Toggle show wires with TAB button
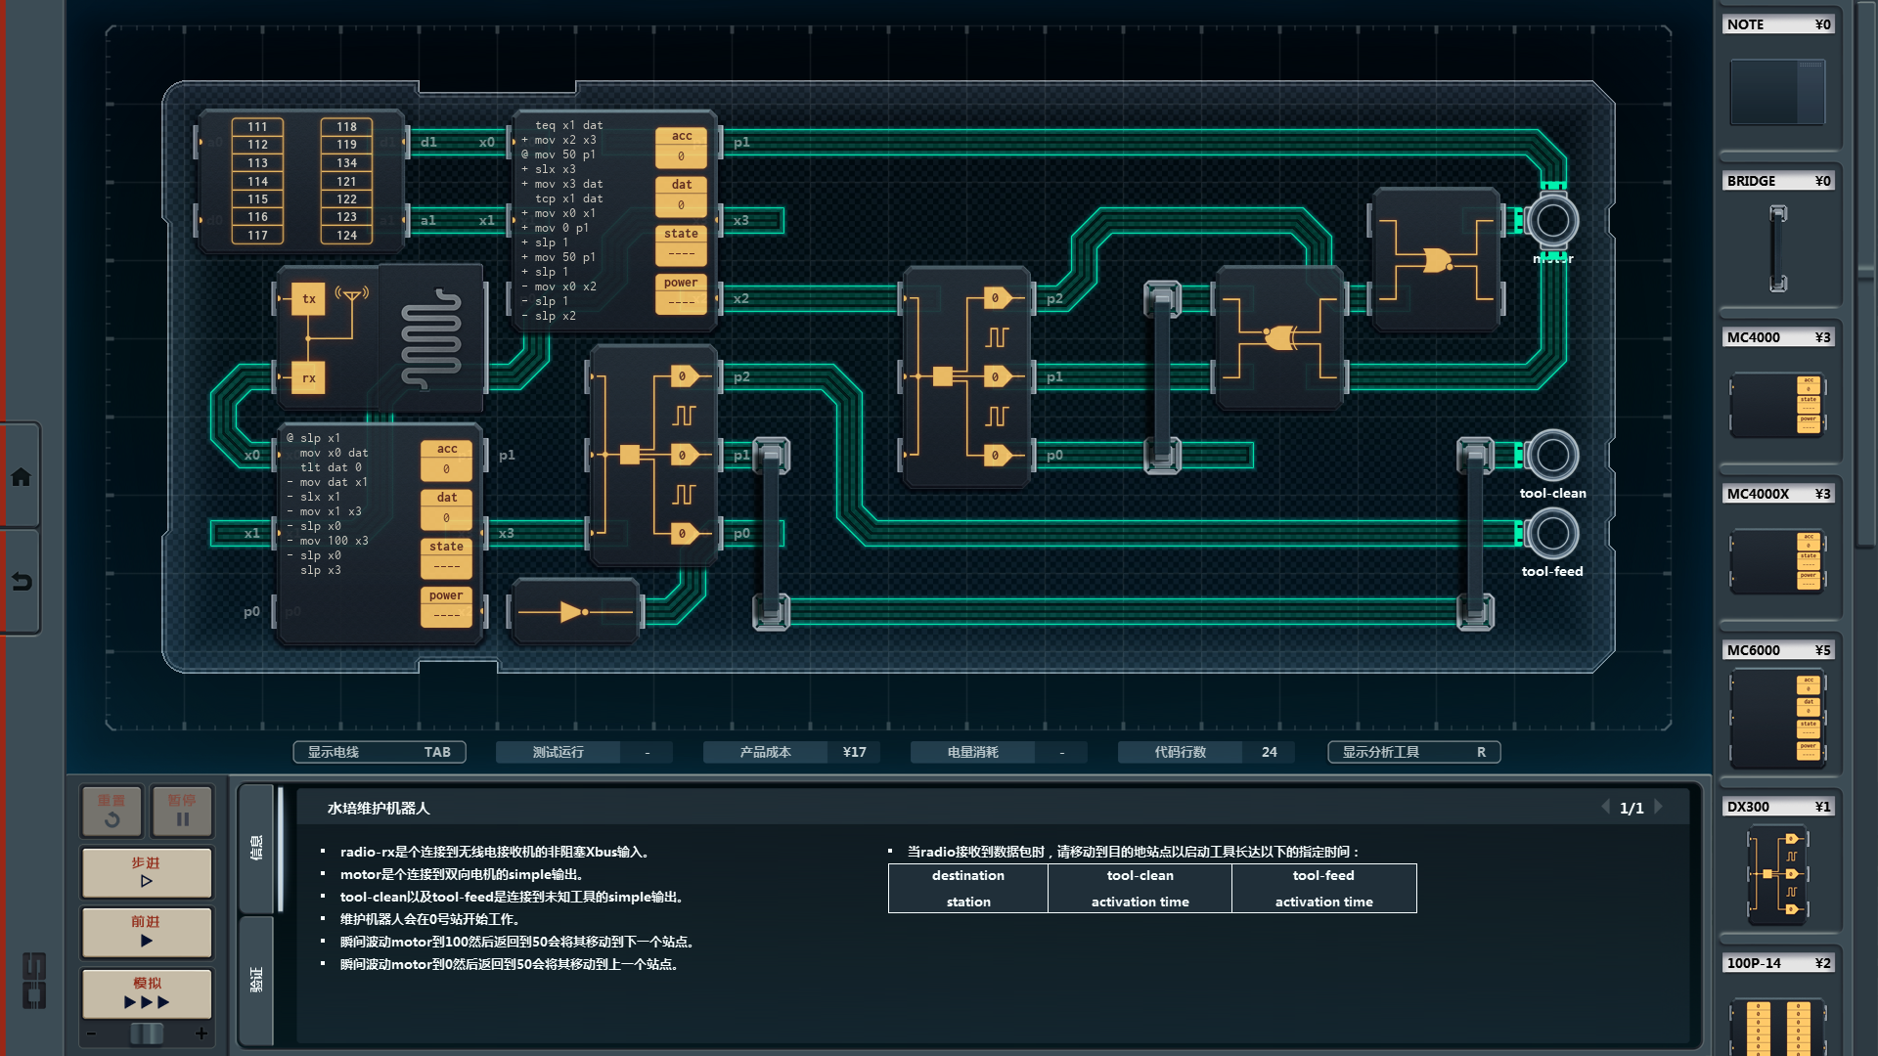Image resolution: width=1878 pixels, height=1056 pixels. tap(379, 752)
